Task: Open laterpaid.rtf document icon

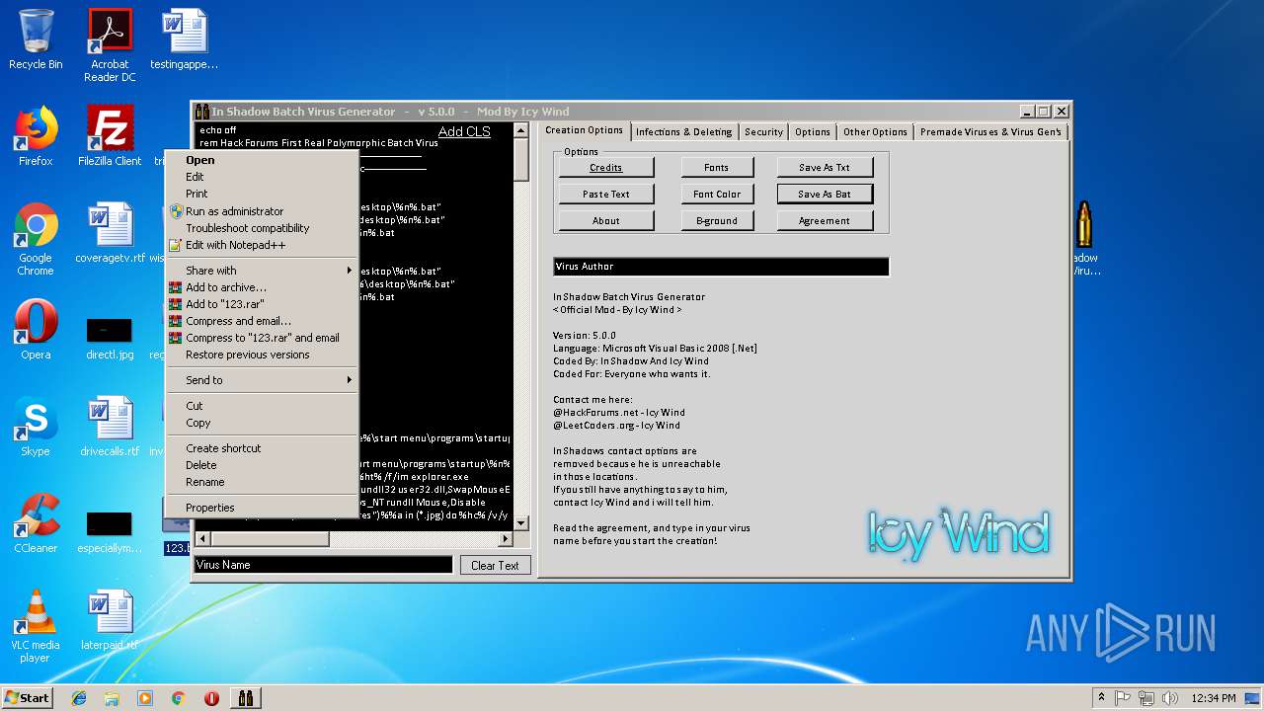Action: click(110, 620)
